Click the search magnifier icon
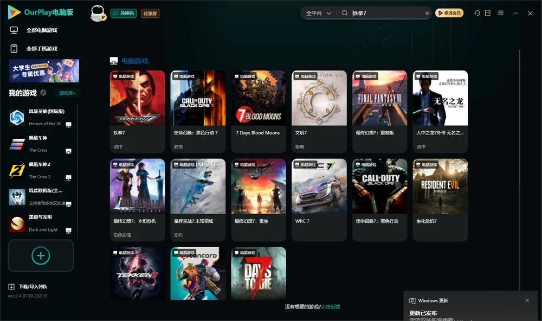542x321 pixels. point(344,13)
